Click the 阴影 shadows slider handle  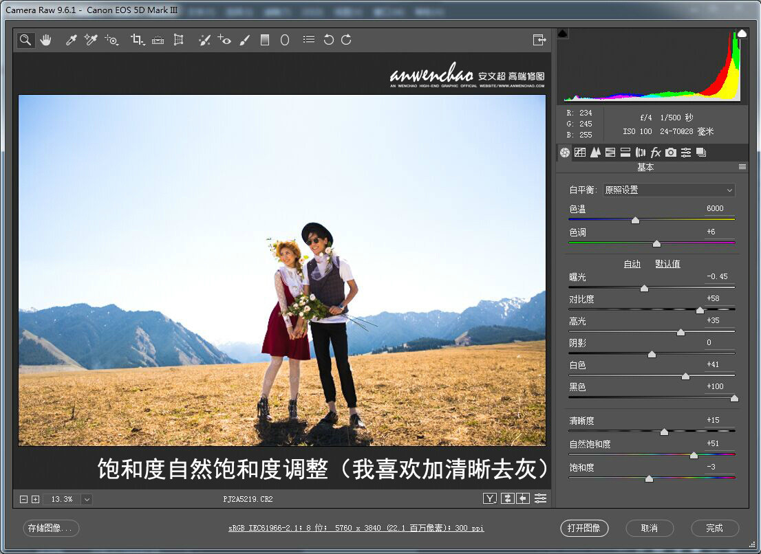652,354
